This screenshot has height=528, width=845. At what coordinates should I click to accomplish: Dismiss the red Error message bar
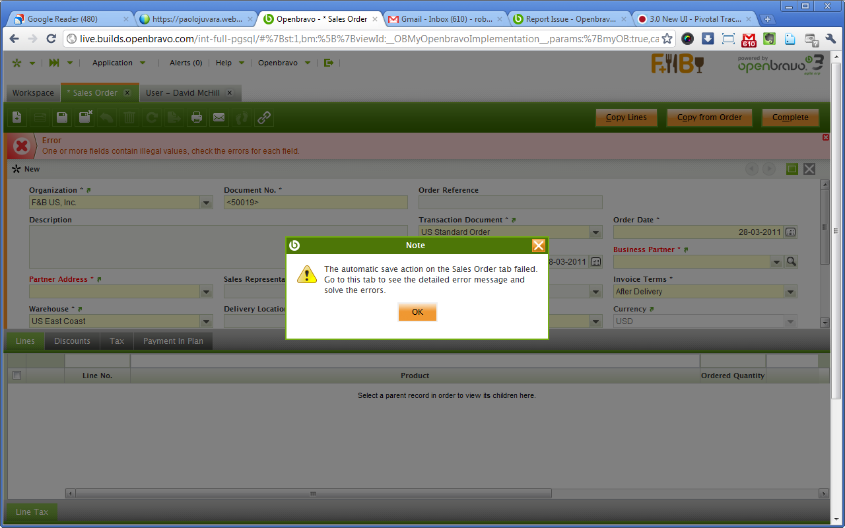(826, 137)
